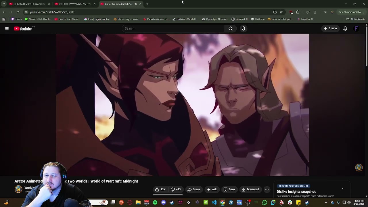Close the GRAND MASTER player tab
Screen dimensions: 368x207
click(x=49, y=4)
